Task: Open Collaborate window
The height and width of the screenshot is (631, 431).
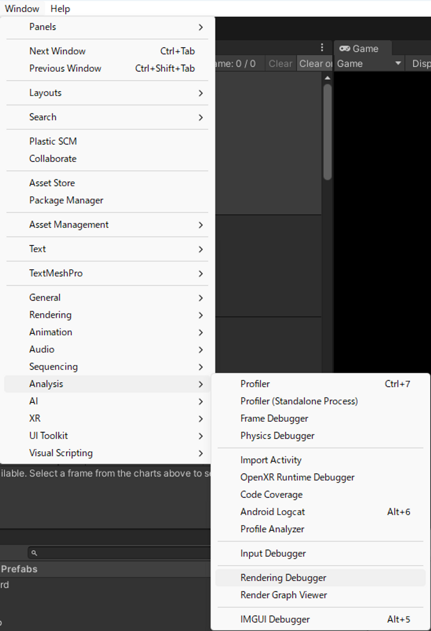Action: point(107,159)
